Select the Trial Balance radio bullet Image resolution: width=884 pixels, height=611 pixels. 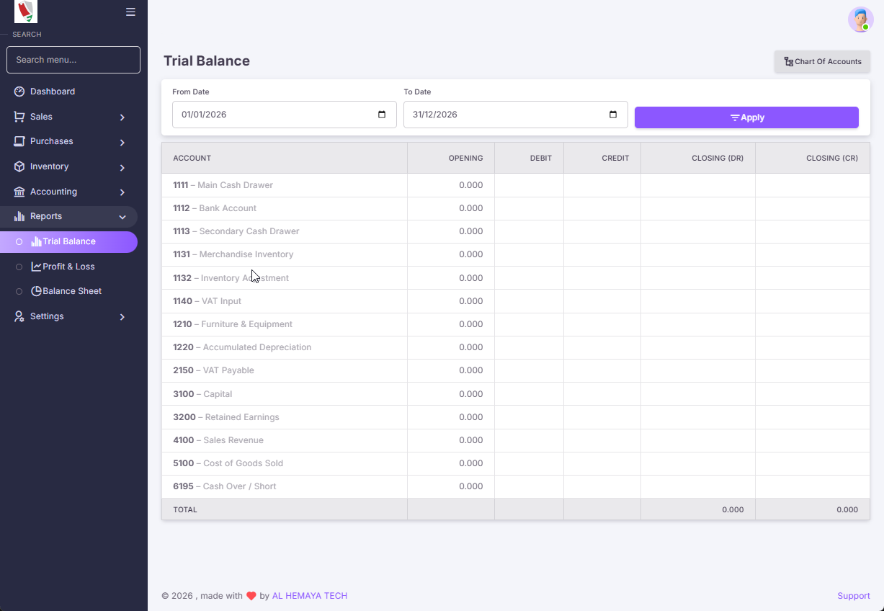pos(19,242)
